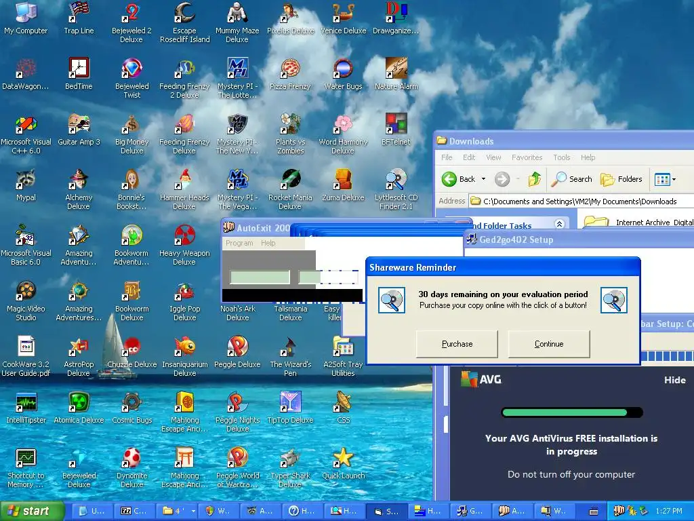
Task: Click Back button in Downloads window
Action: point(459,179)
